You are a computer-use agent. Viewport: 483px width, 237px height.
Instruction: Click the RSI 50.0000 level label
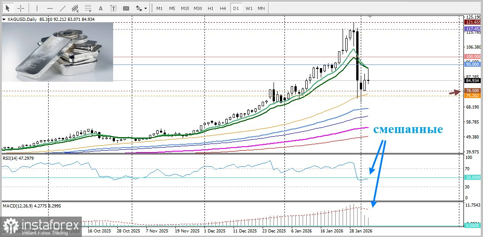(473, 178)
